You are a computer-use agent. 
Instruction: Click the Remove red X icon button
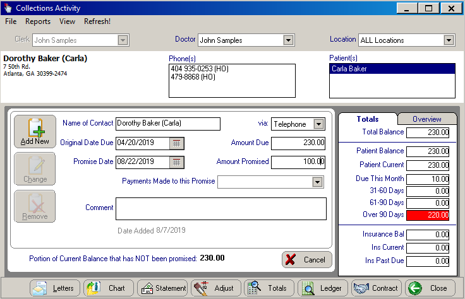point(35,206)
